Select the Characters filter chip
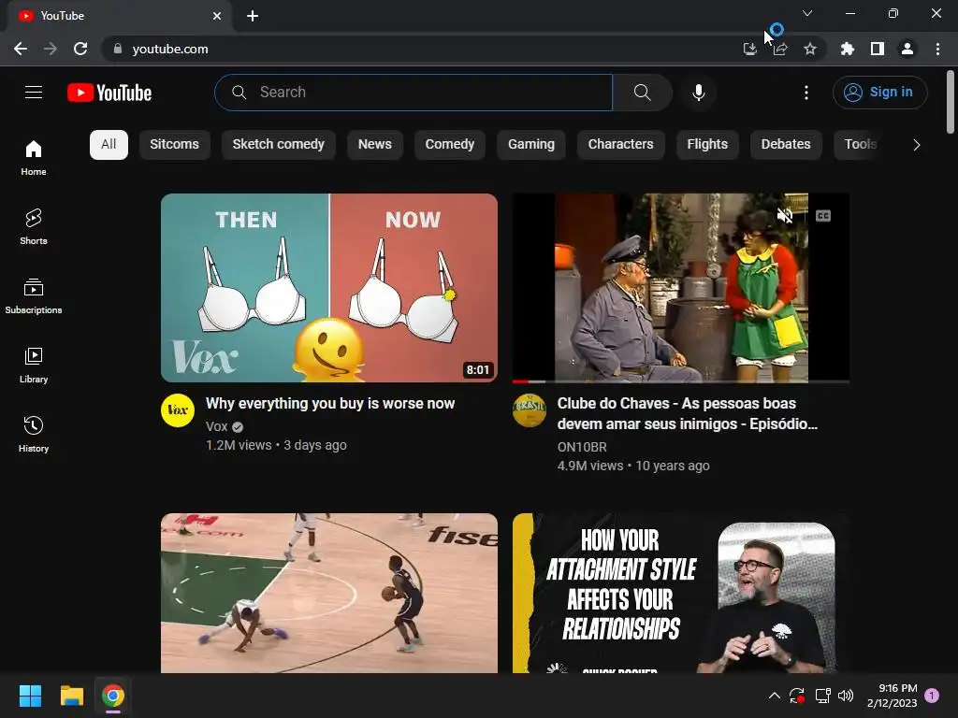Viewport: 958px width, 718px height. [621, 145]
